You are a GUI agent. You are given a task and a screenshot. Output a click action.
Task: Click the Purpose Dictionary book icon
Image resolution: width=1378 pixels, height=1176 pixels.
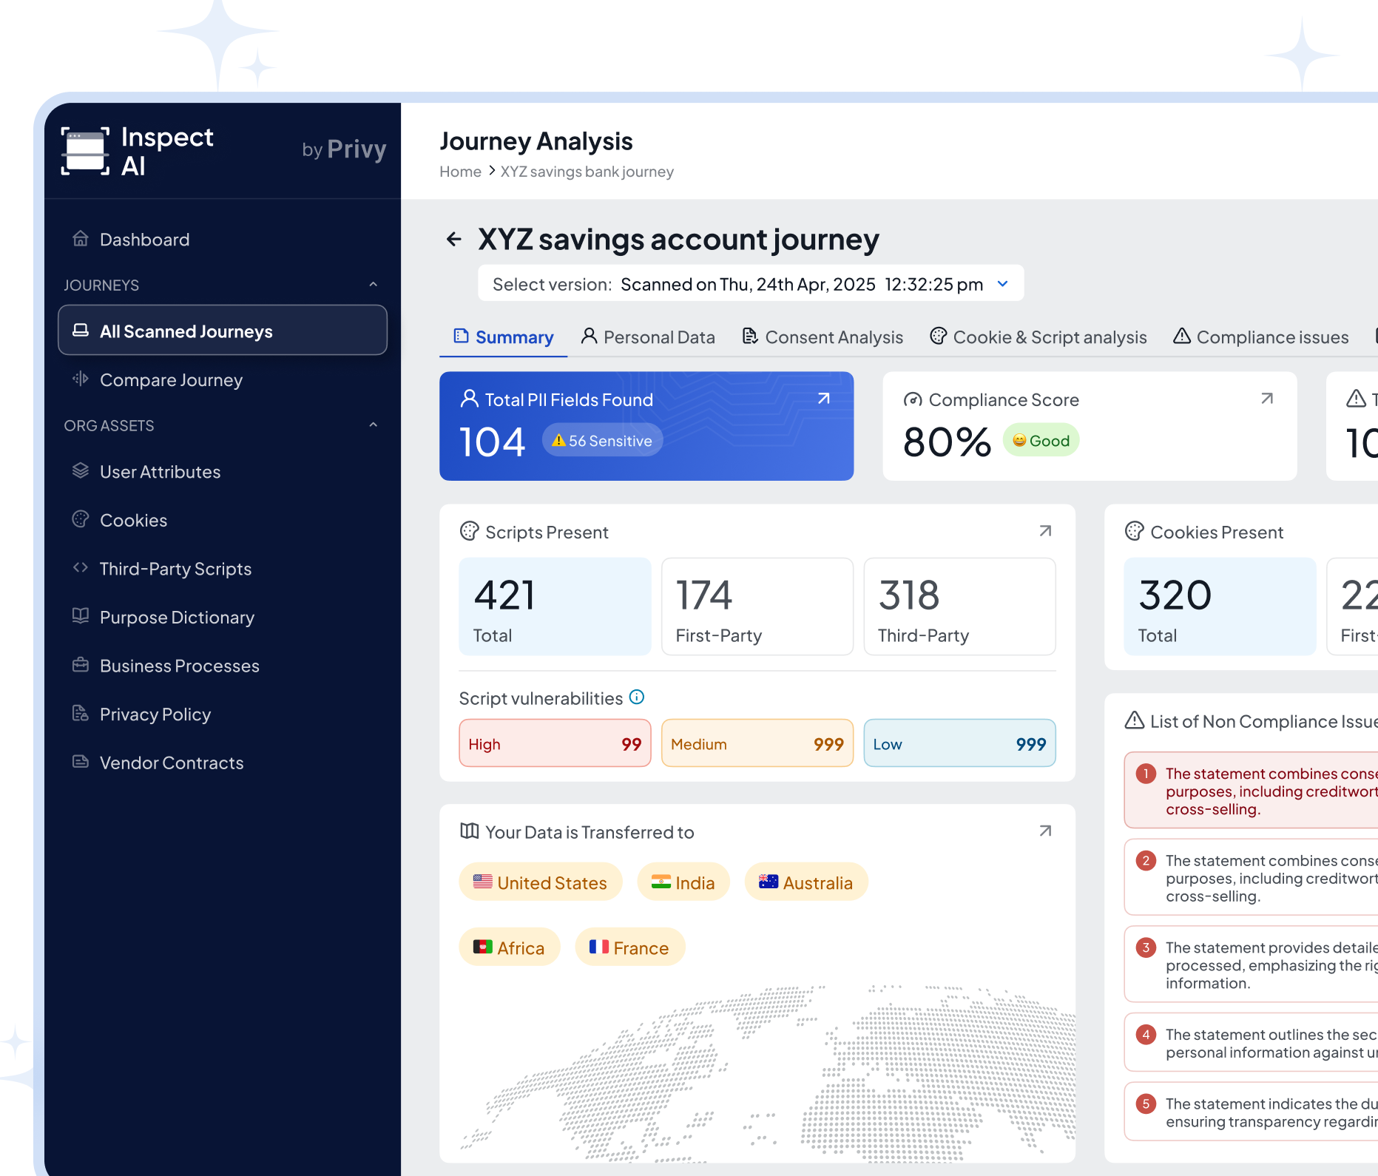click(x=81, y=616)
